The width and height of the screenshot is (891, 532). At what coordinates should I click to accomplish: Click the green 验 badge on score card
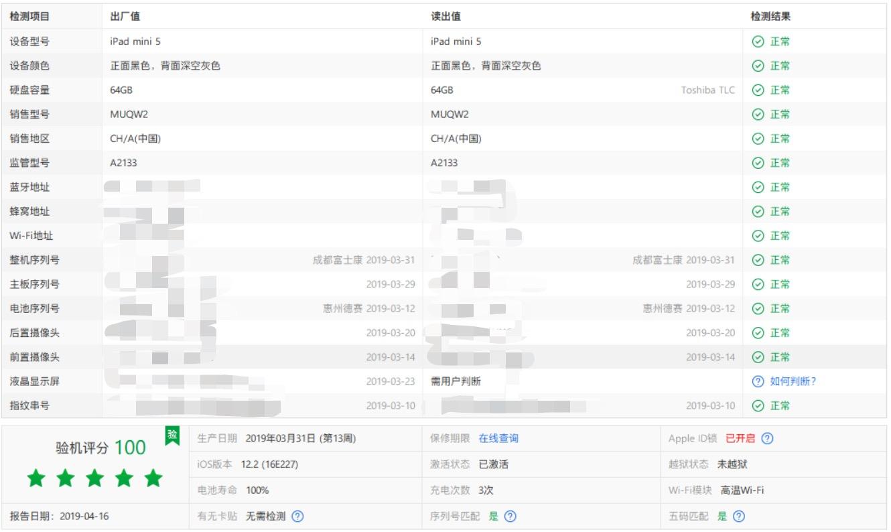pyautogui.click(x=173, y=436)
